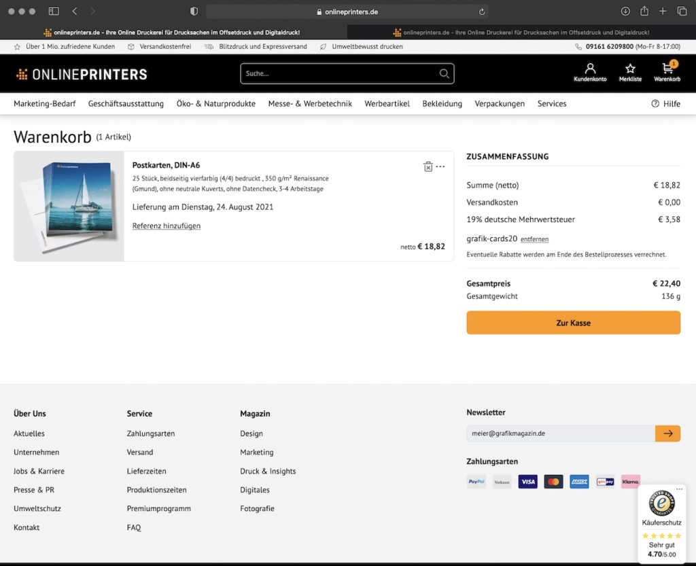Click the American Express payment icon
Screen dimensions: 696x566
click(579, 481)
